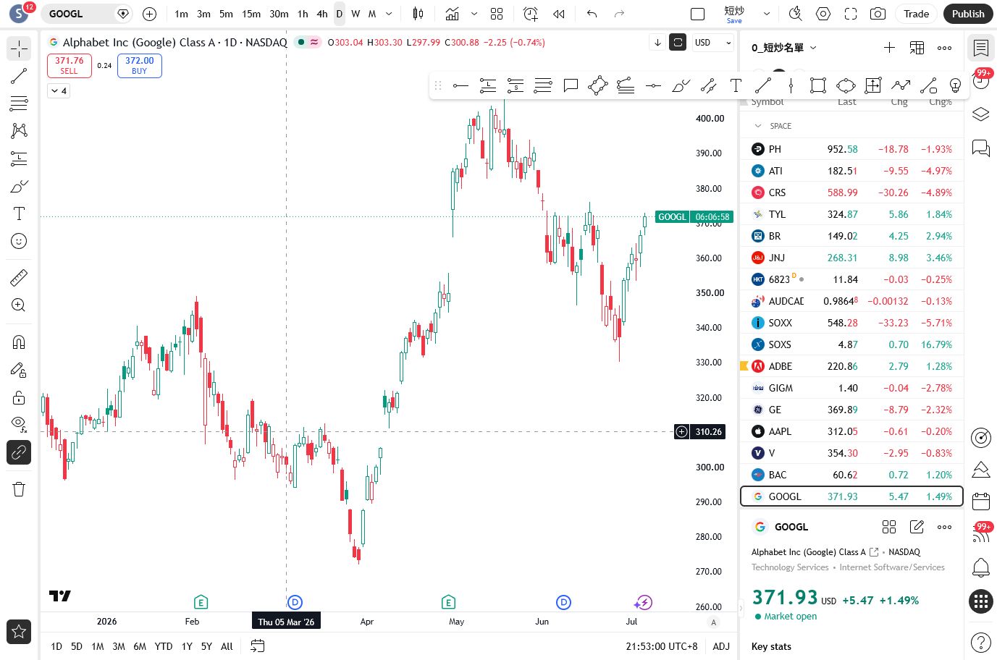
Task: Toggle magnet mode
Action: coord(19,342)
